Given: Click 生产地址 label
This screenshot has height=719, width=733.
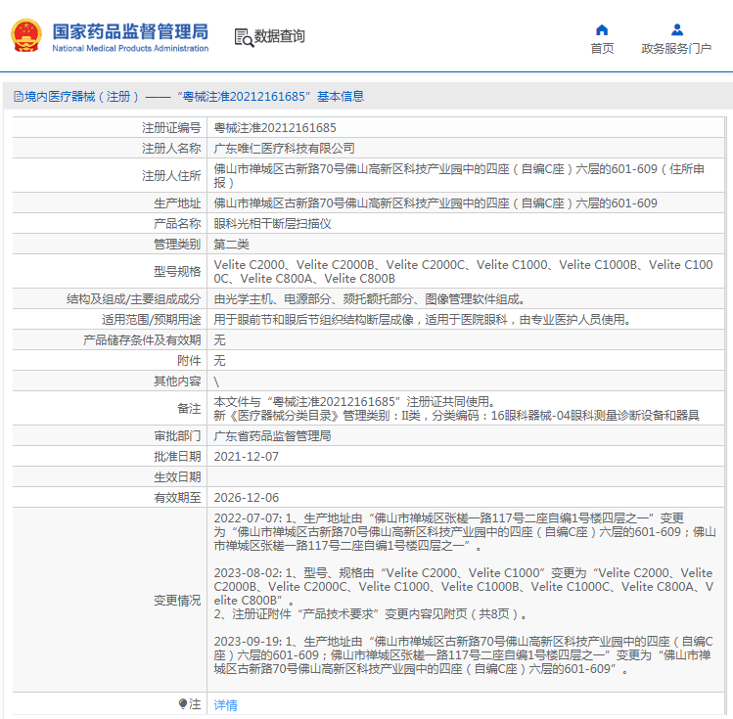Looking at the screenshot, I should click(x=177, y=203).
